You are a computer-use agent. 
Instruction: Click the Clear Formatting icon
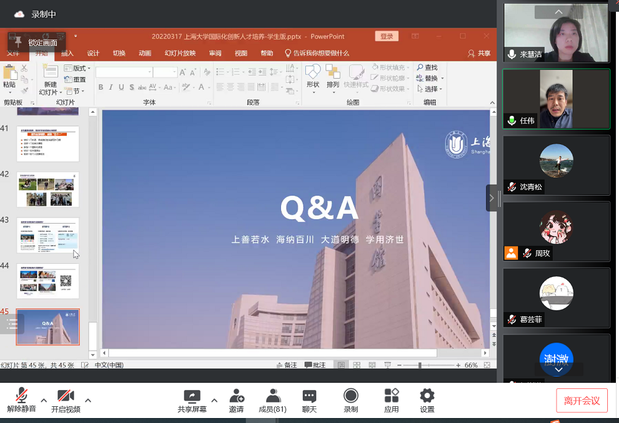207,72
